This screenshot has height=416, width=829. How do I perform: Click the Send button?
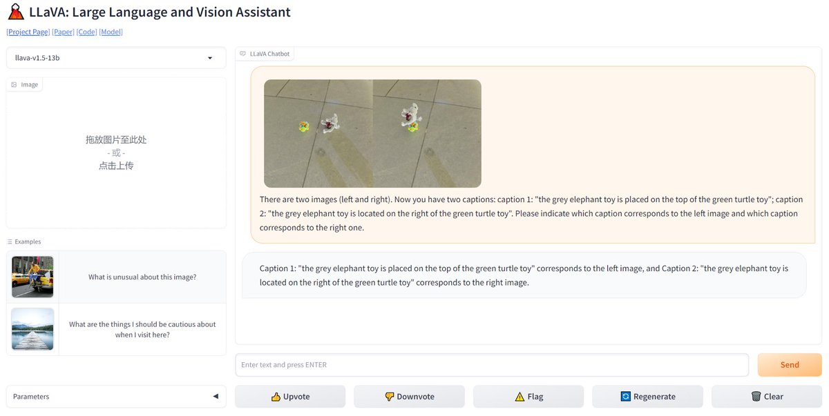pyautogui.click(x=790, y=365)
